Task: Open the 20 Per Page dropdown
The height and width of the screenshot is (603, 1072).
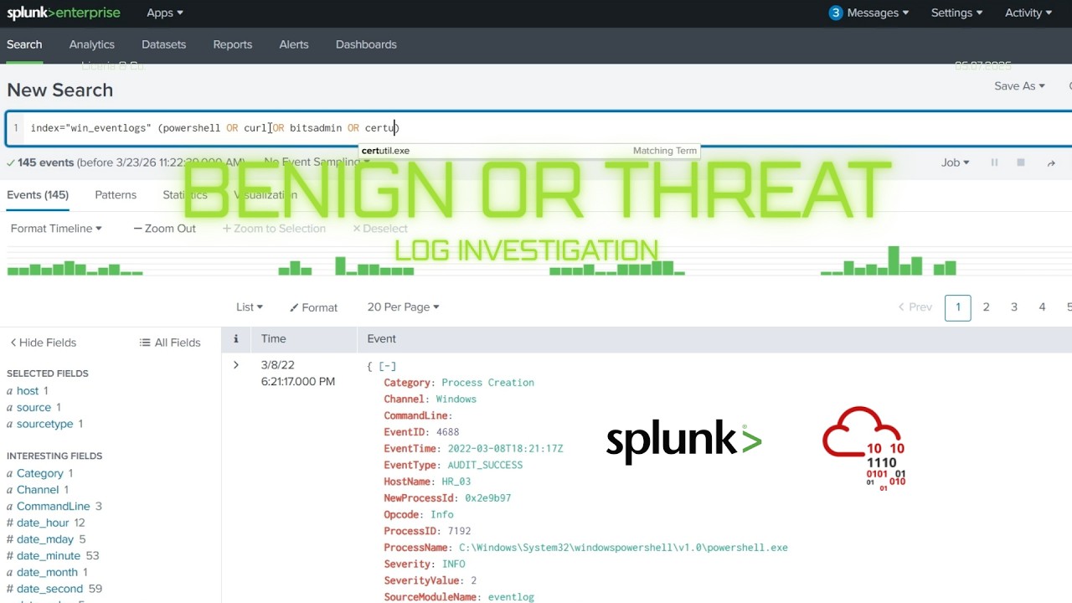Action: click(x=403, y=307)
